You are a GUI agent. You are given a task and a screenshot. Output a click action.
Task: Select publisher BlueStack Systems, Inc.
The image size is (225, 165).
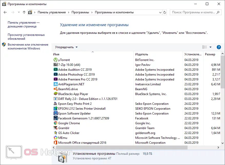[151, 94]
